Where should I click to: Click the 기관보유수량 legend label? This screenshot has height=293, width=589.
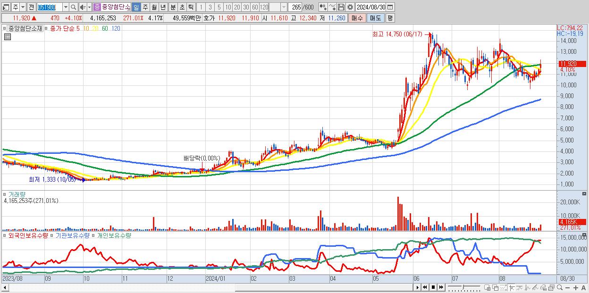coord(72,235)
